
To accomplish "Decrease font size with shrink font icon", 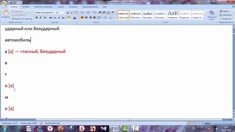I will (x=72, y=13).
